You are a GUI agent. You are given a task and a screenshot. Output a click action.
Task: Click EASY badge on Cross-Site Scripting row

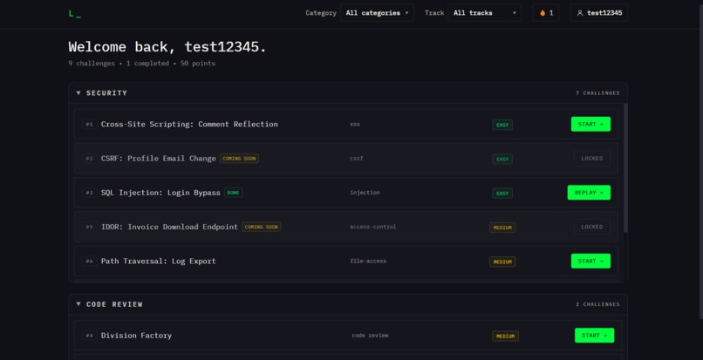click(502, 125)
